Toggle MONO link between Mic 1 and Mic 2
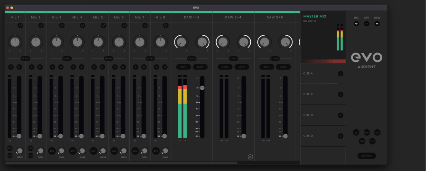426x171 pixels. point(25,59)
